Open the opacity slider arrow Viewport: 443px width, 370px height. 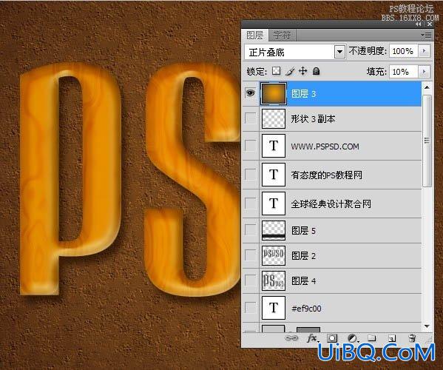[424, 51]
